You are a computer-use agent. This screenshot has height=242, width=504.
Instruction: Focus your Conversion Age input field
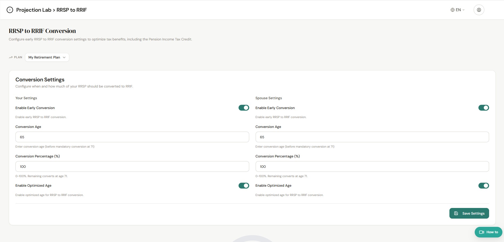(x=132, y=137)
